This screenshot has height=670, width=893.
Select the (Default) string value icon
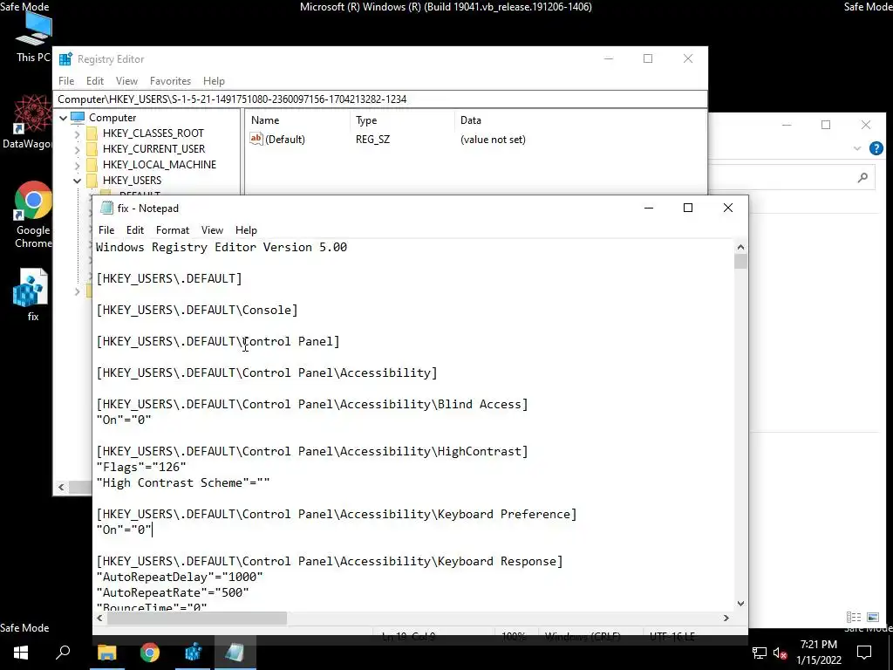point(256,139)
